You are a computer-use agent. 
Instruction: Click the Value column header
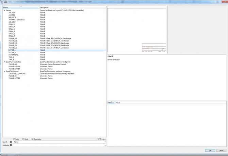click(x=118, y=103)
